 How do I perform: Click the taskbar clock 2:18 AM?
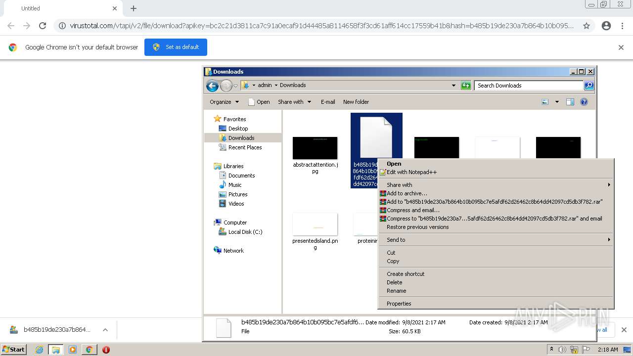tap(608, 350)
